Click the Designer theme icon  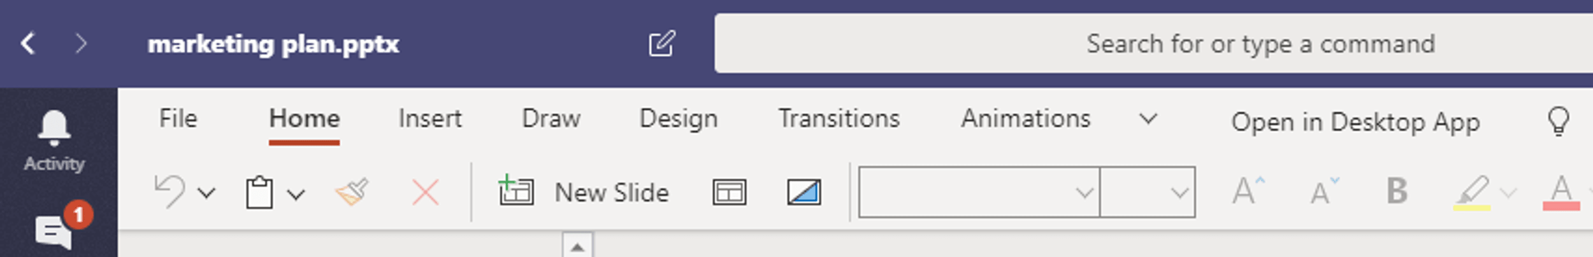pos(804,192)
